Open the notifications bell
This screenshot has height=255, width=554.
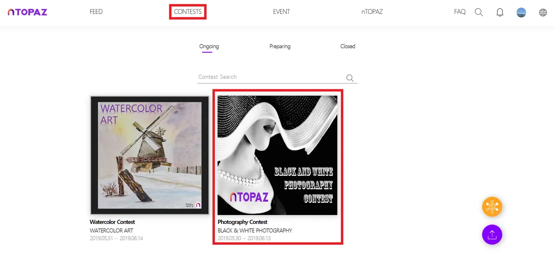pyautogui.click(x=500, y=12)
